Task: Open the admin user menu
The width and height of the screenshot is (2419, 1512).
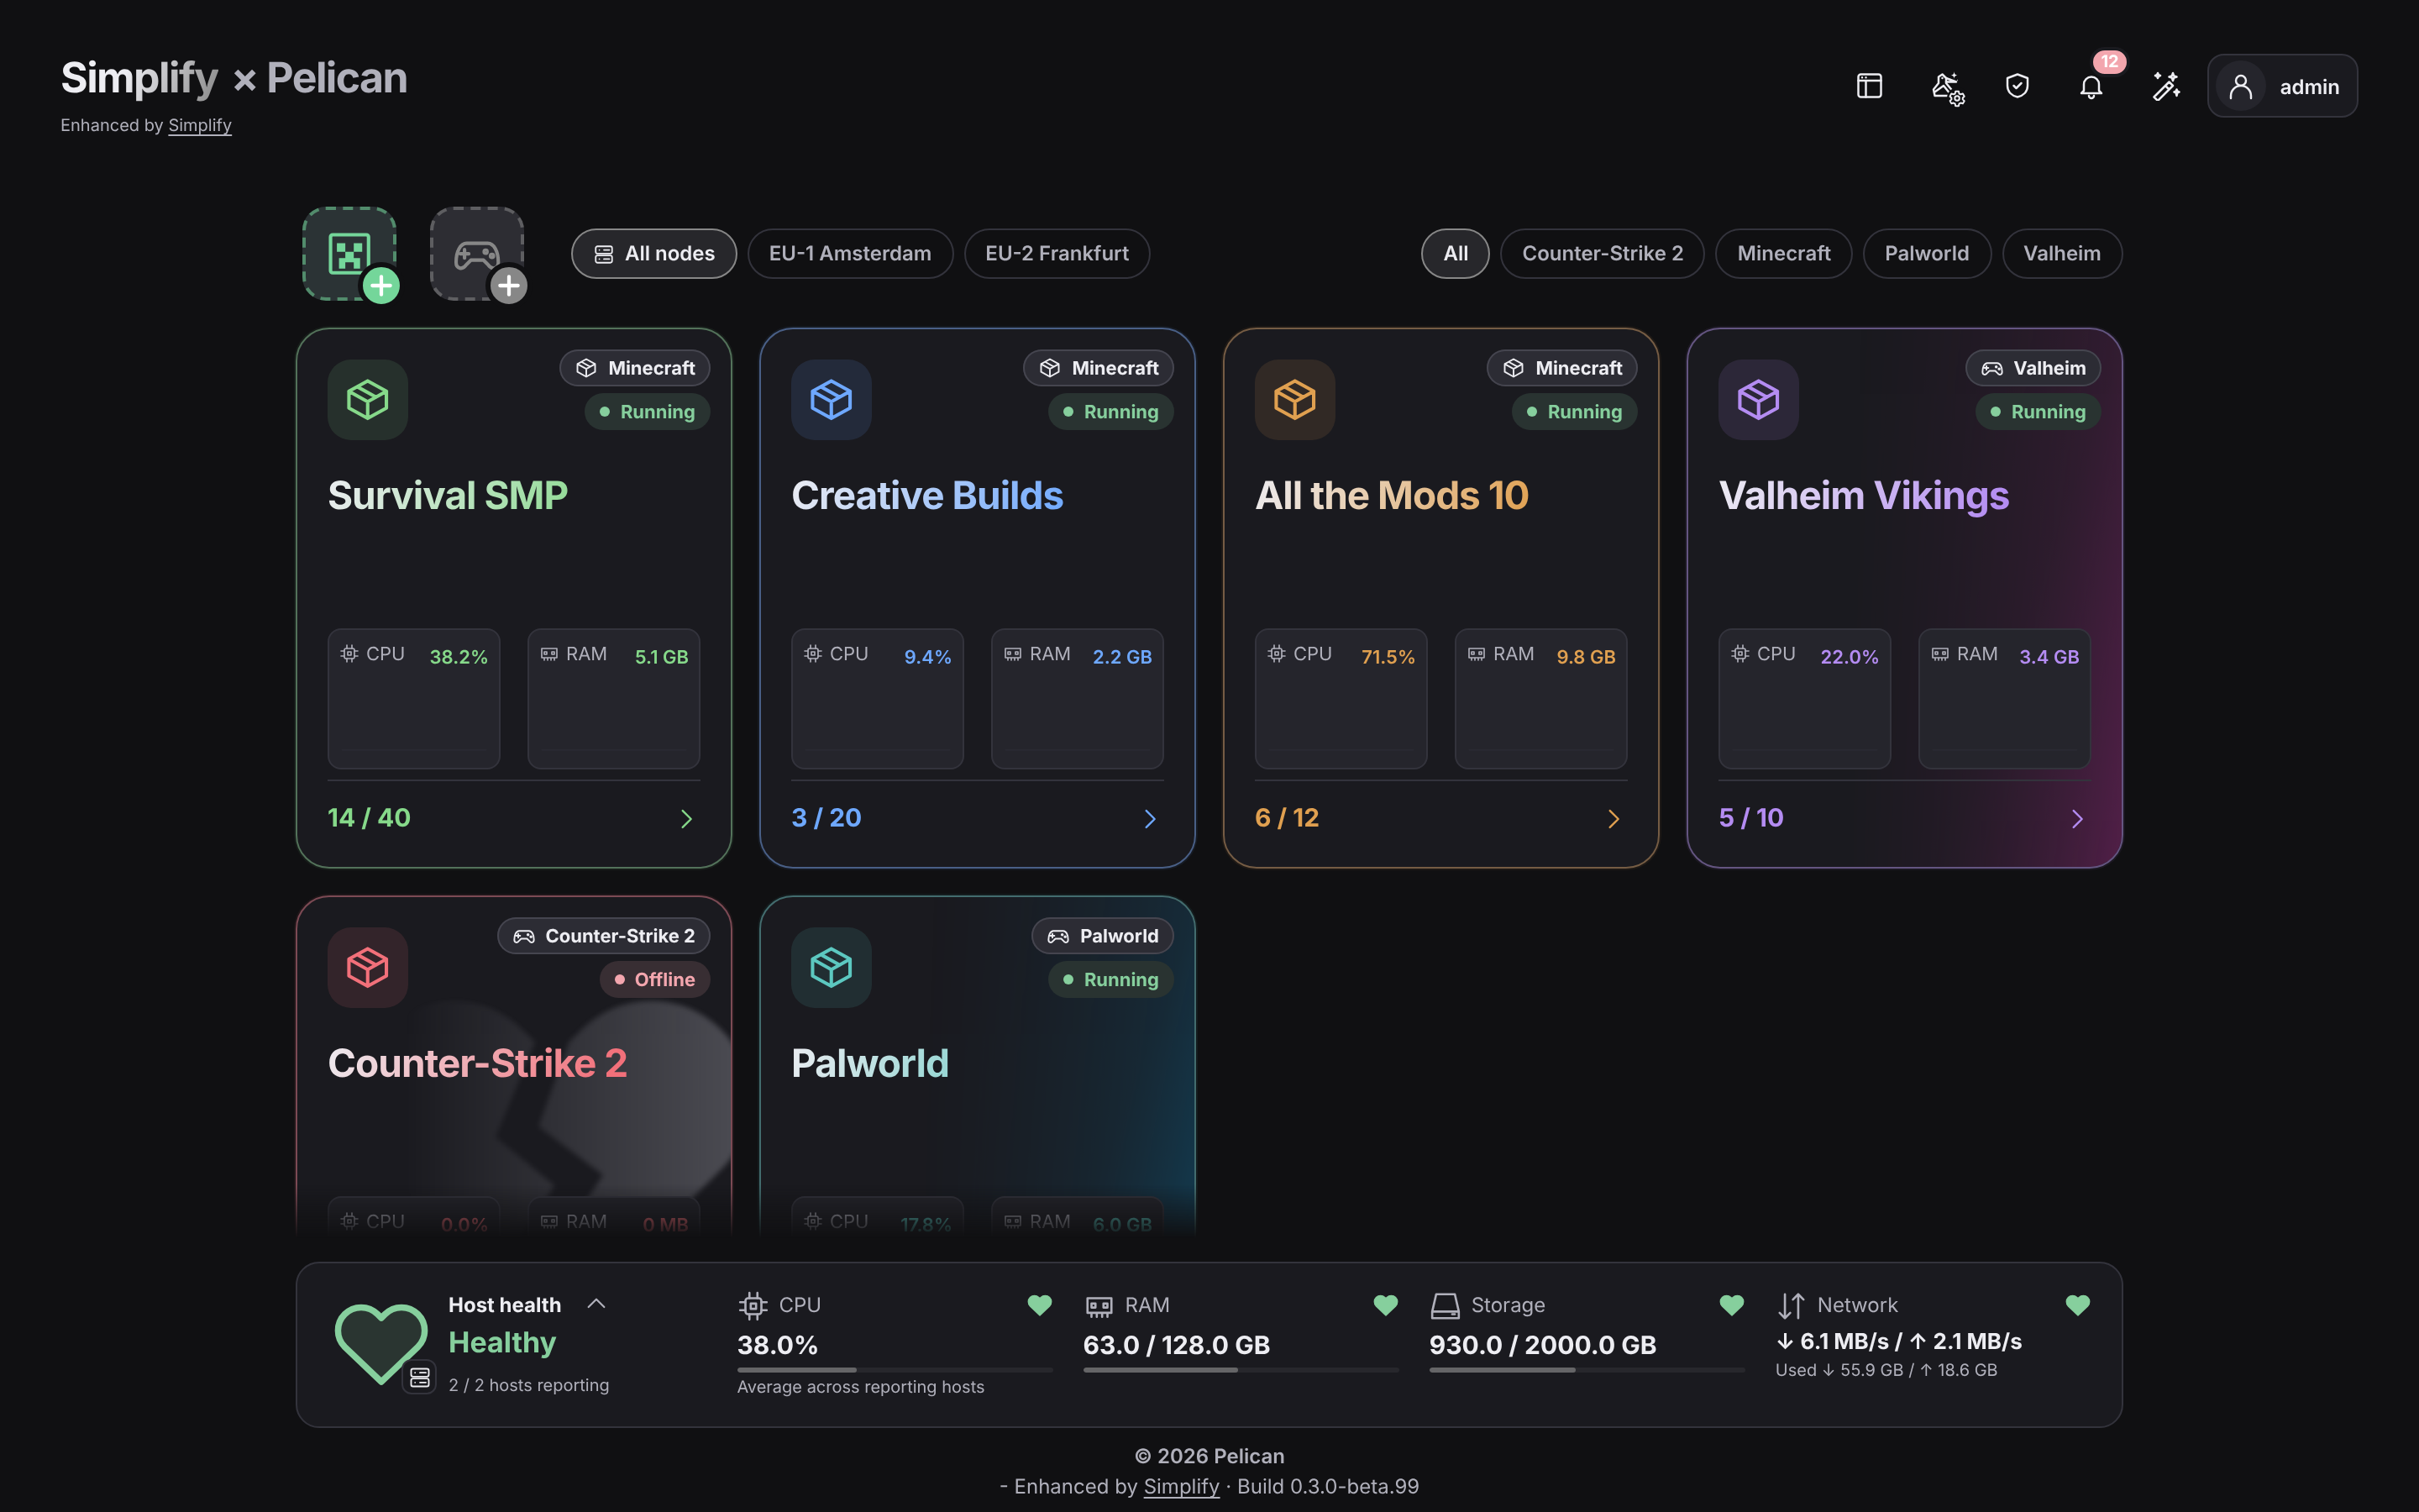Action: [x=2282, y=86]
